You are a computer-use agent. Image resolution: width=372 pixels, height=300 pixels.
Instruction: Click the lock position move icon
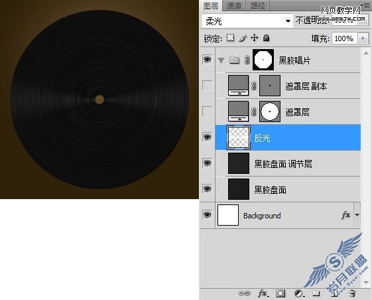click(x=255, y=38)
